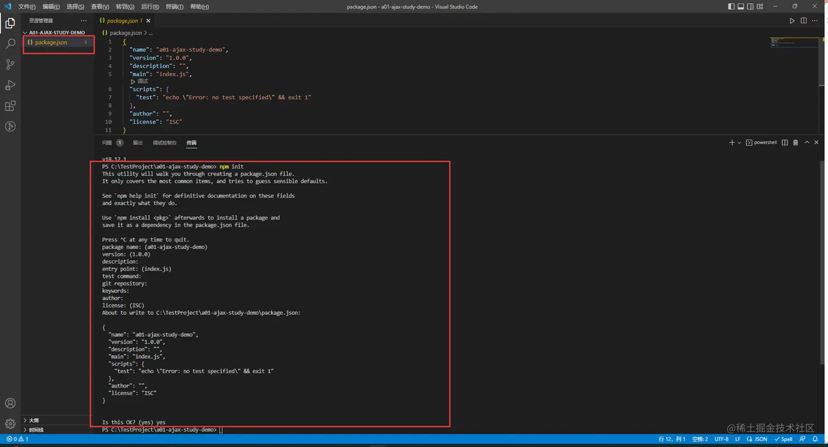Screen dimensions: 828x447
Task: Select the powershell terminal entry
Action: 761,142
